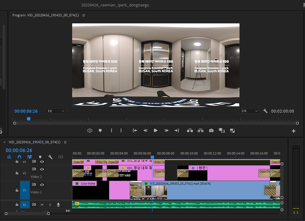This screenshot has width=305, height=221.
Task: Click the timeline horizontal zoom scrollbar
Action: pos(27,214)
